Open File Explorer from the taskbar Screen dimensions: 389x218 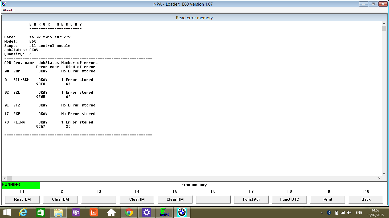(58, 212)
